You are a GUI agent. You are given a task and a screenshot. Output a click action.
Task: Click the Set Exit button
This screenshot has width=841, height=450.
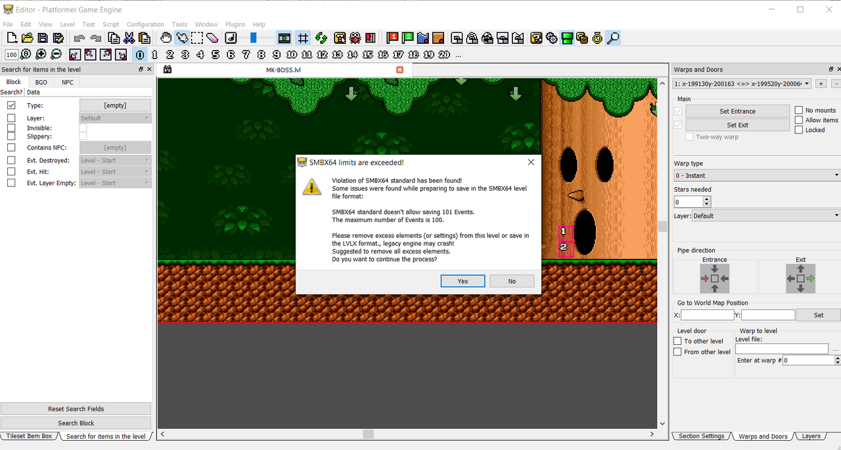737,125
